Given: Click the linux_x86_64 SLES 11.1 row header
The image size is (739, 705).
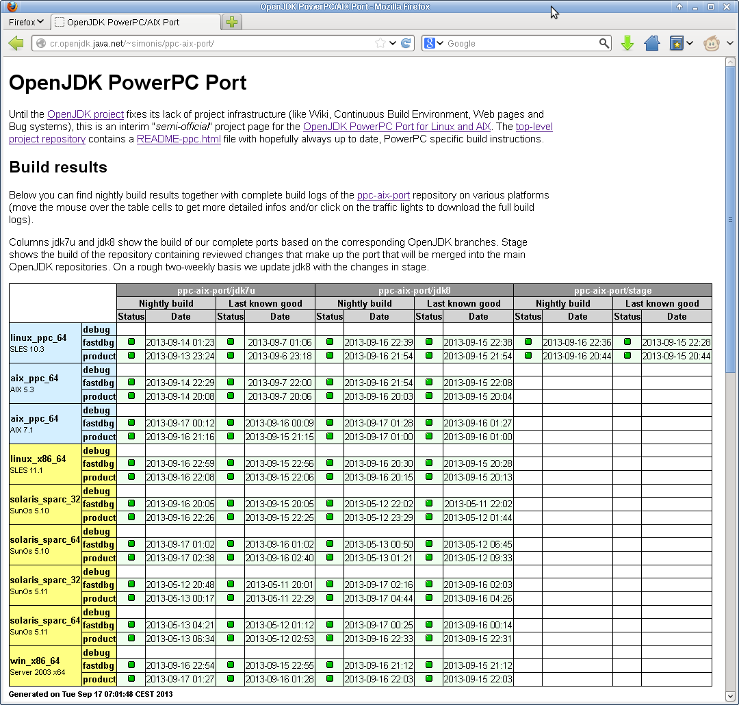Looking at the screenshot, I should point(45,464).
